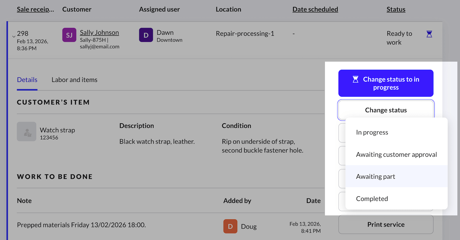Click hourglass status icon in row 298

pos(429,34)
